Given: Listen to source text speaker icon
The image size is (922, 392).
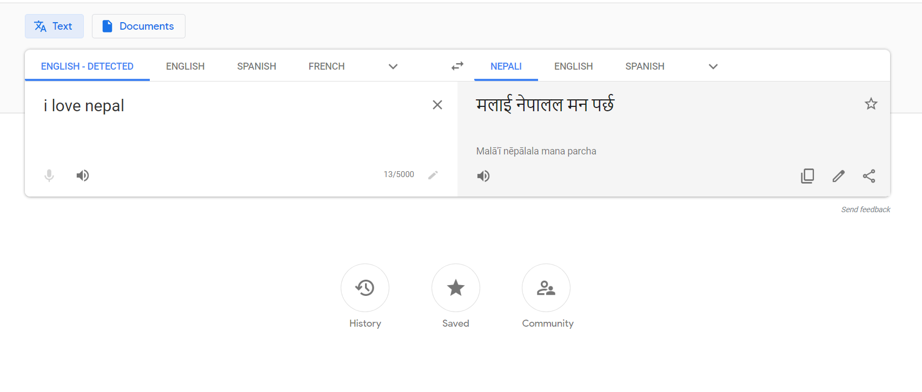Looking at the screenshot, I should [83, 175].
